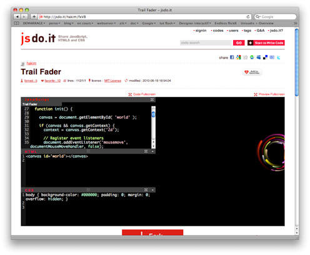The image size is (310, 255).
Task: Share via Google bookmarks icon
Action: click(x=239, y=57)
